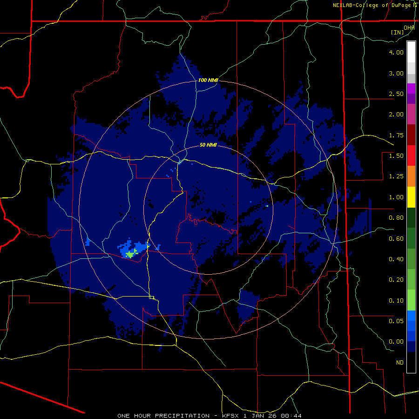Click the '50 NMI' range ring label

point(208,145)
